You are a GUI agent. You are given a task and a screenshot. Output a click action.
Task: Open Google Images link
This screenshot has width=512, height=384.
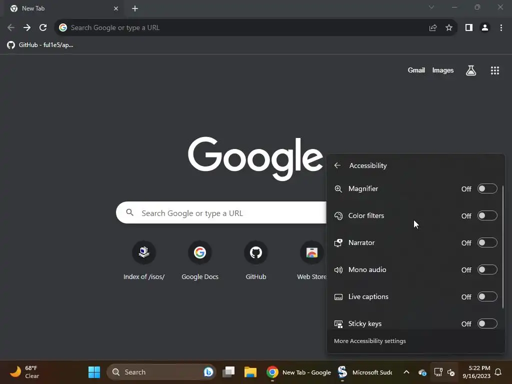click(x=443, y=70)
